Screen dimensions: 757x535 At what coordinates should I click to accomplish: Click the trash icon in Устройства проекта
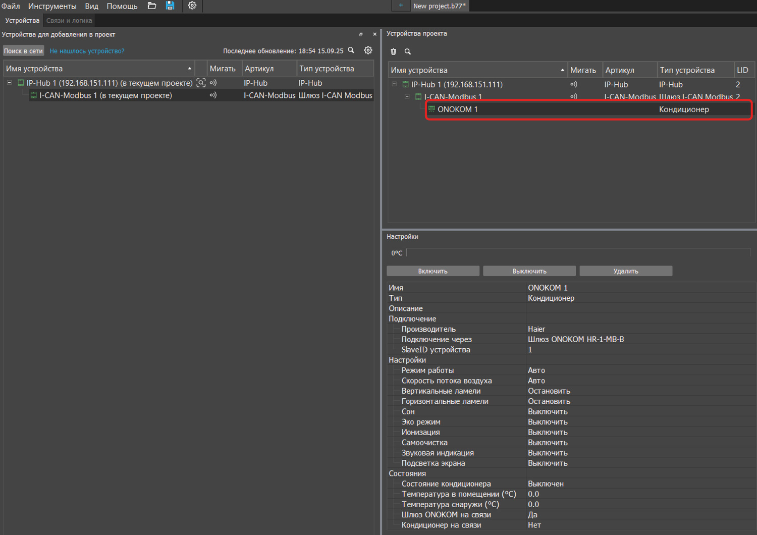click(x=394, y=51)
